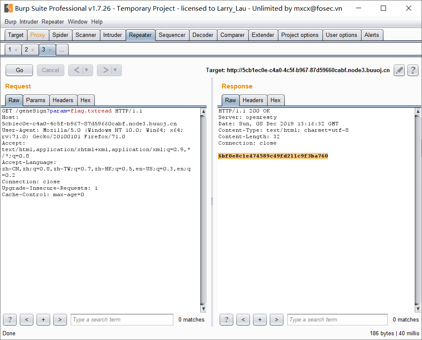
Task: Click the pencil icon to edit target
Action: click(x=399, y=70)
